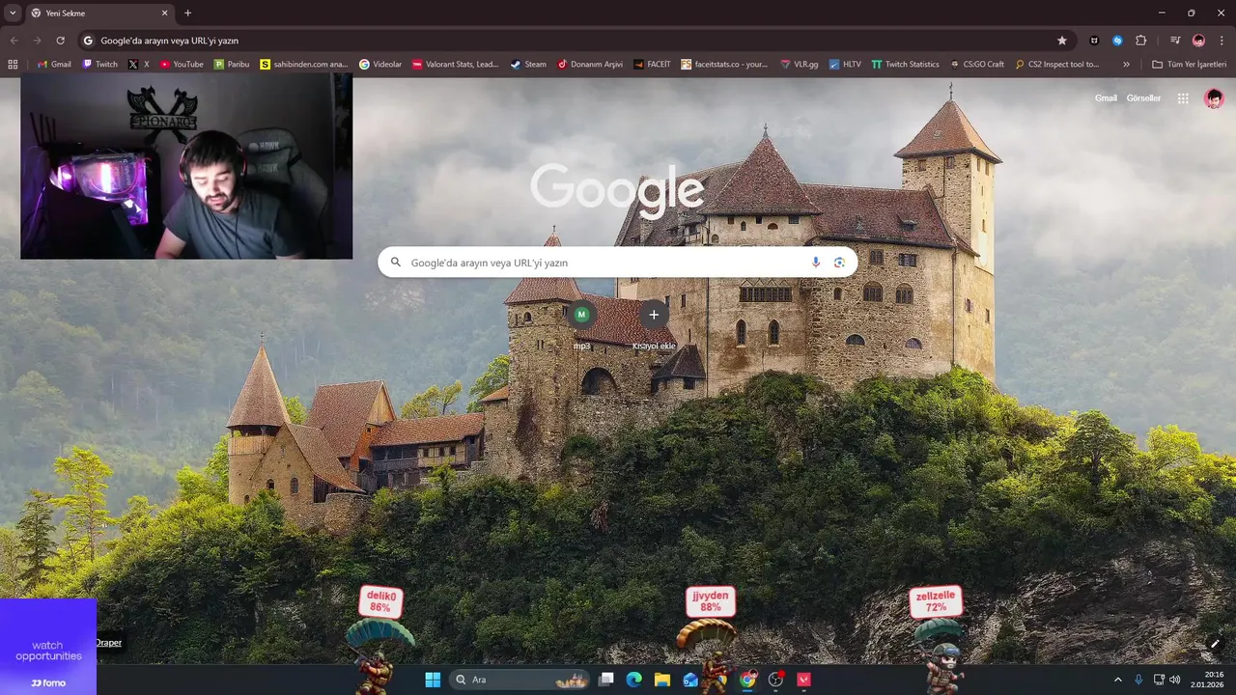This screenshot has height=695, width=1236.
Task: Open the HLTV bookmark
Action: [845, 65]
